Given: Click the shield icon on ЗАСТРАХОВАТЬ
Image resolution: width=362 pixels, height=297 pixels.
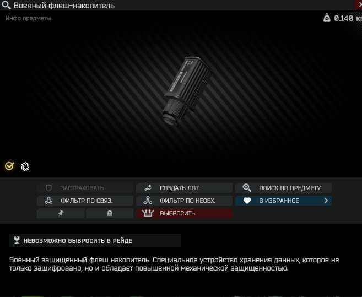Looking at the screenshot, I should [x=48, y=188].
